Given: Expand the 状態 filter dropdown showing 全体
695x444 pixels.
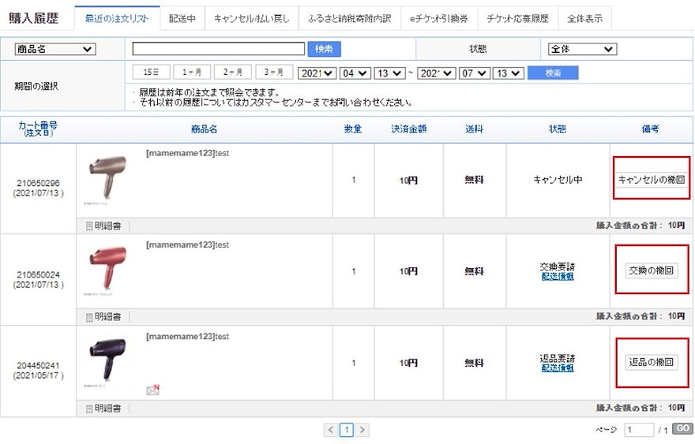Looking at the screenshot, I should click(x=582, y=50).
